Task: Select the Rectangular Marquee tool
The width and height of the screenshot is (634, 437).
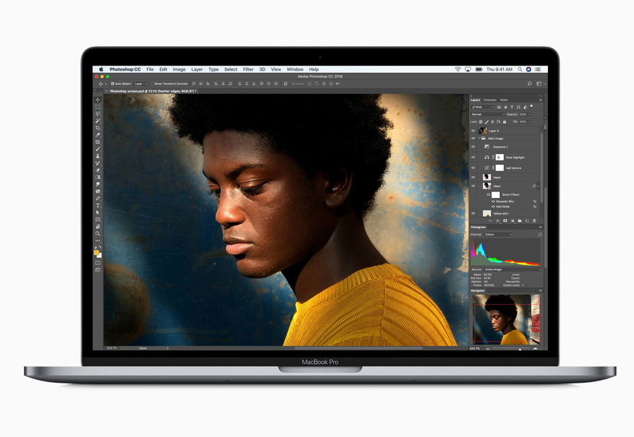Action: pos(97,107)
